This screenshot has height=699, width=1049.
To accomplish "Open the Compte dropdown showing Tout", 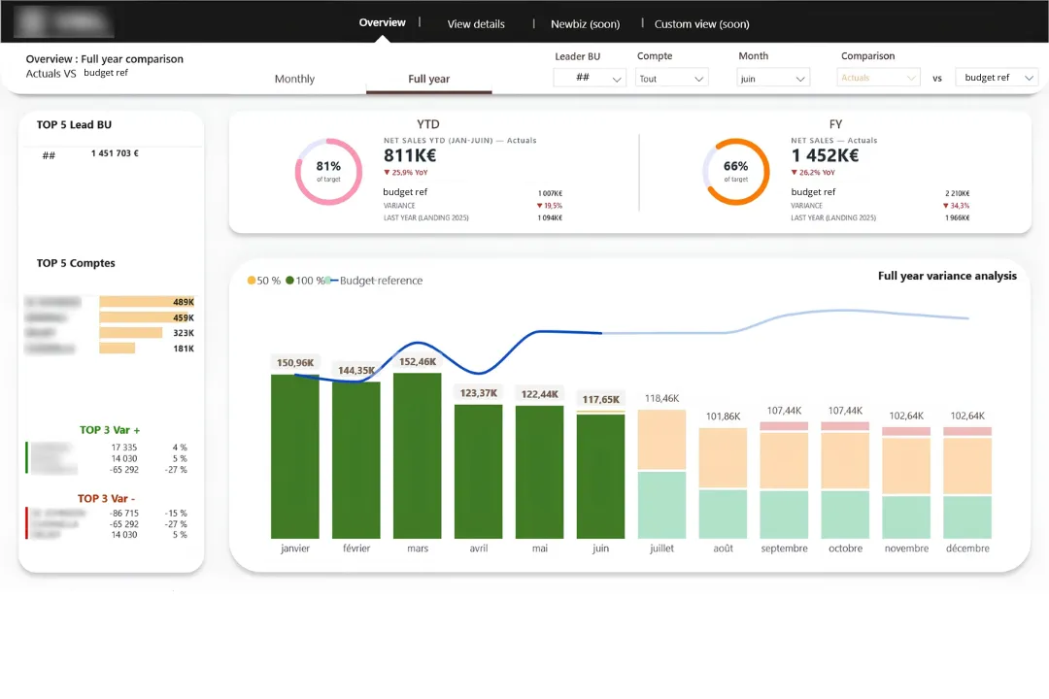I will pos(671,79).
